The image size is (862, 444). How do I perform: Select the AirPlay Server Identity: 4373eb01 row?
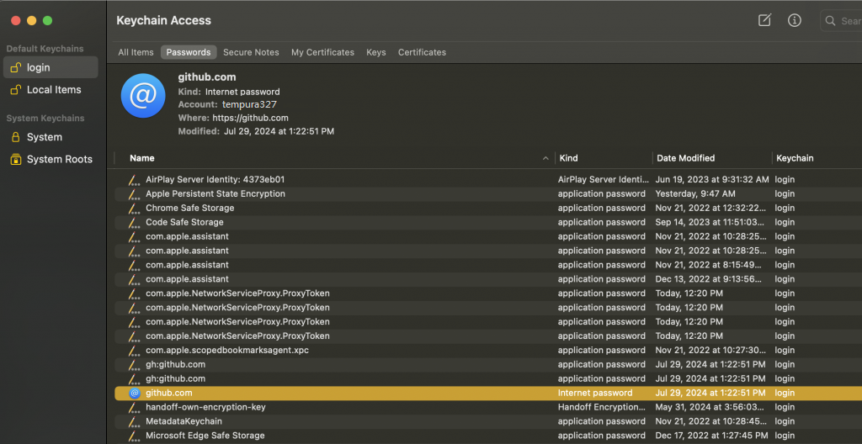click(488, 180)
